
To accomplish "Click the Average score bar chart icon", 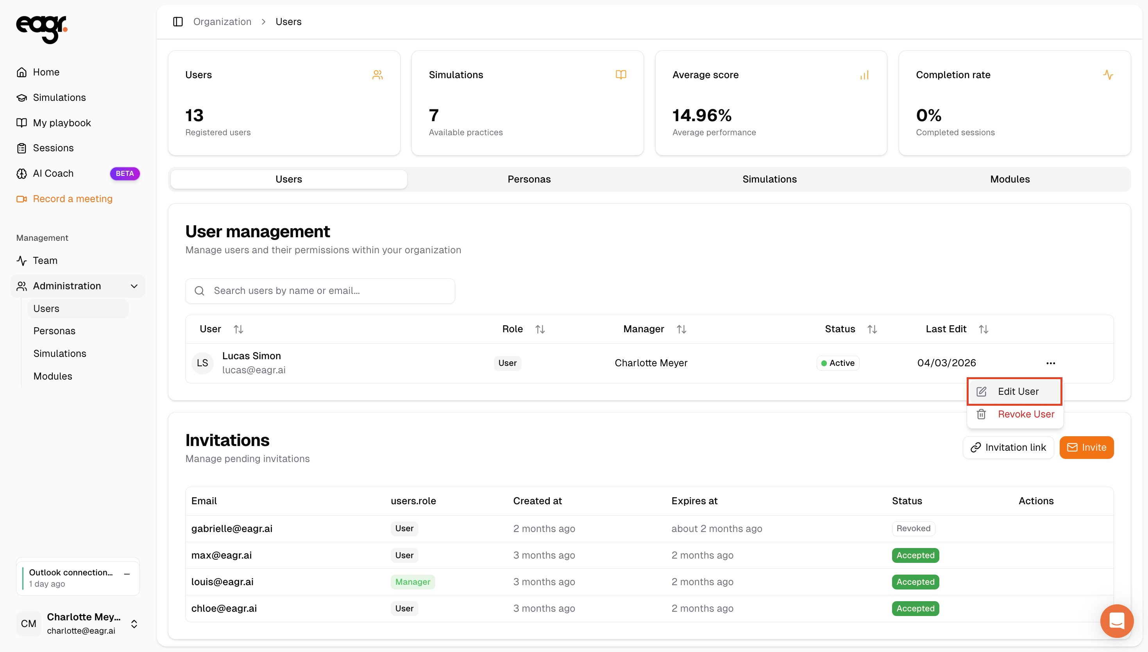I will (x=864, y=75).
